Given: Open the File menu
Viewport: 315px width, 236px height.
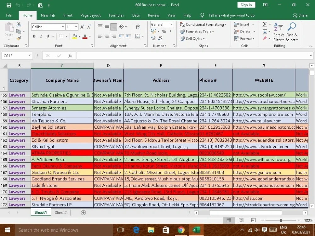Looking at the screenshot, I should point(9,15).
